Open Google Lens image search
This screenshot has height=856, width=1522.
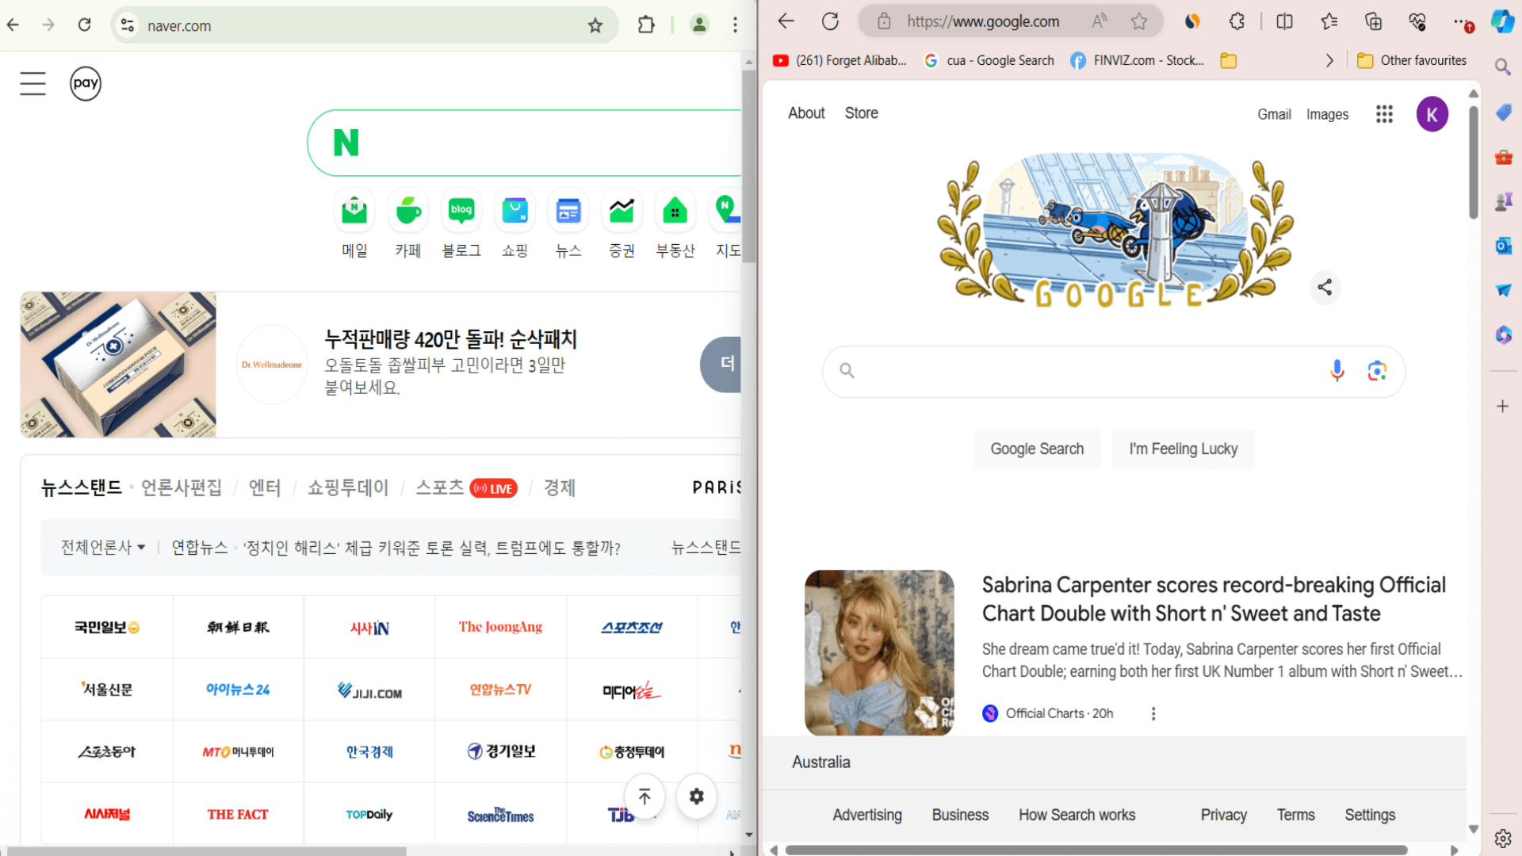point(1377,370)
